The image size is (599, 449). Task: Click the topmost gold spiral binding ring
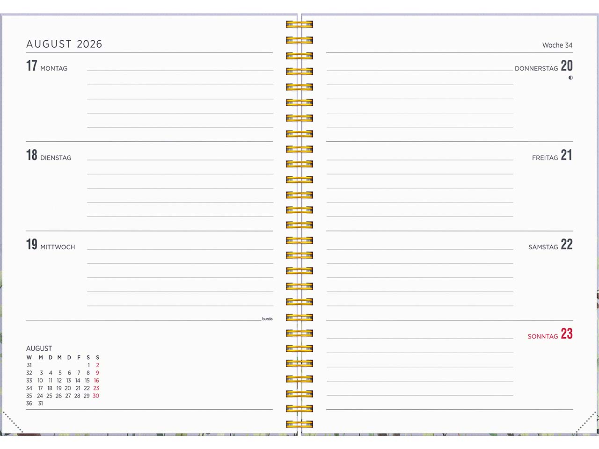pos(299,24)
